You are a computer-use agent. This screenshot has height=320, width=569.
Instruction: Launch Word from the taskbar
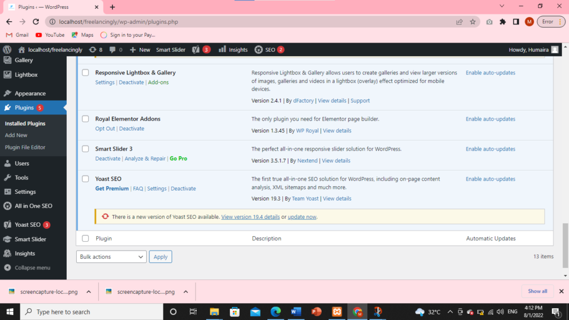296,312
